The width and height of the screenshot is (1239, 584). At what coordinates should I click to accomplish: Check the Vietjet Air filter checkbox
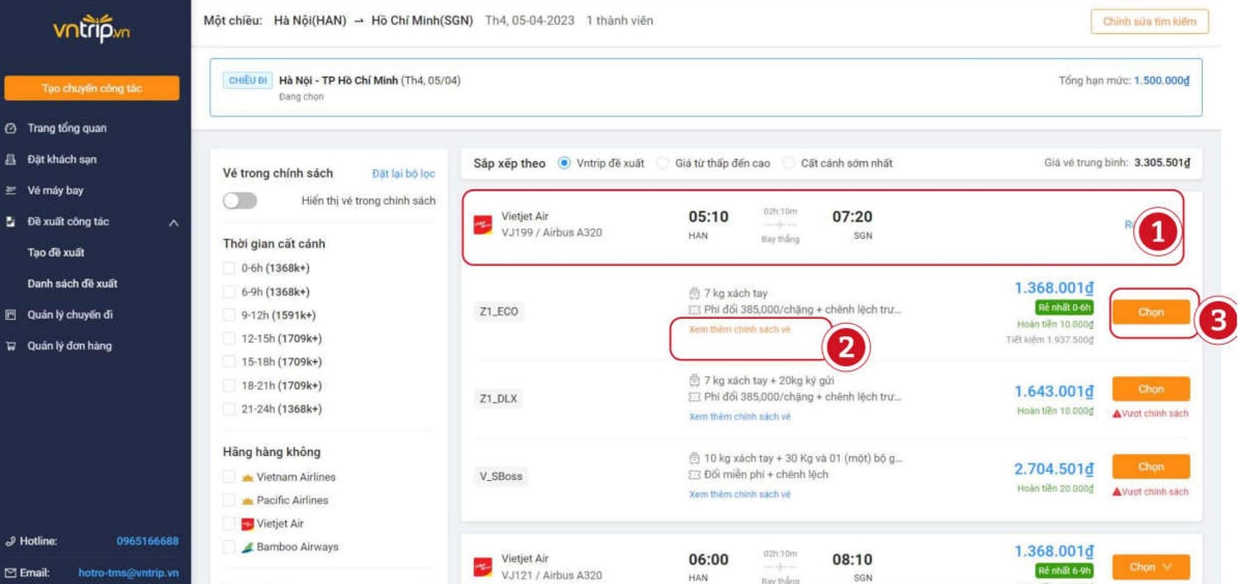[x=229, y=524]
